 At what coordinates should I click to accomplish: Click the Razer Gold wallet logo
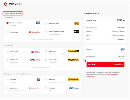(76, 32)
